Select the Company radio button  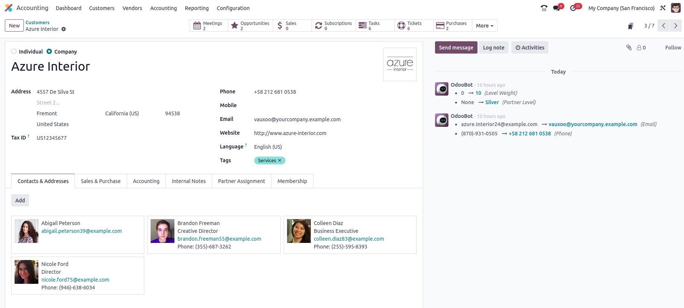tap(49, 52)
